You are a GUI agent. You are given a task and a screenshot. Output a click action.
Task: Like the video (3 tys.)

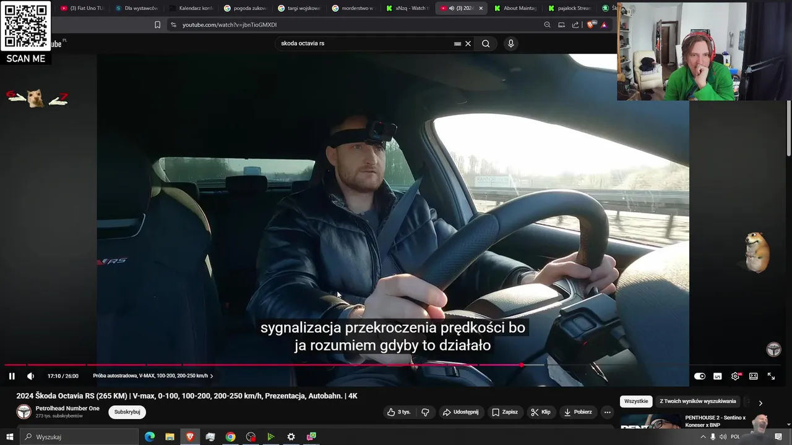398,412
